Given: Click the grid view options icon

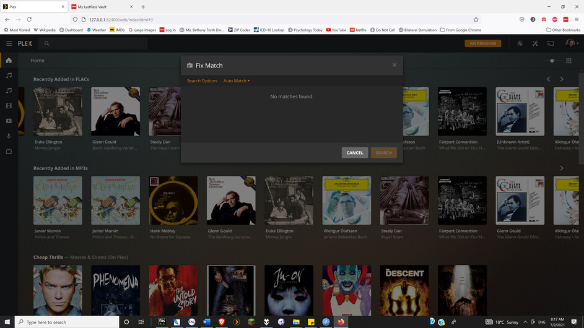Looking at the screenshot, I should tap(569, 61).
